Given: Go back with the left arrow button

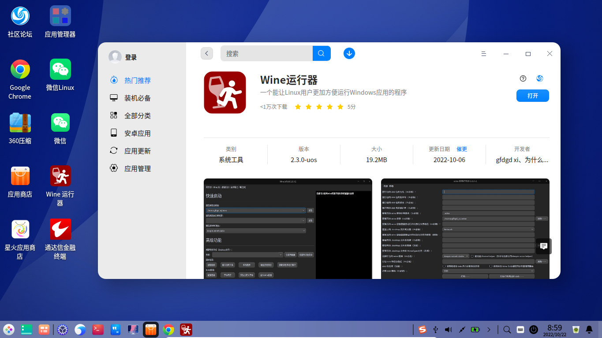Looking at the screenshot, I should 207,53.
